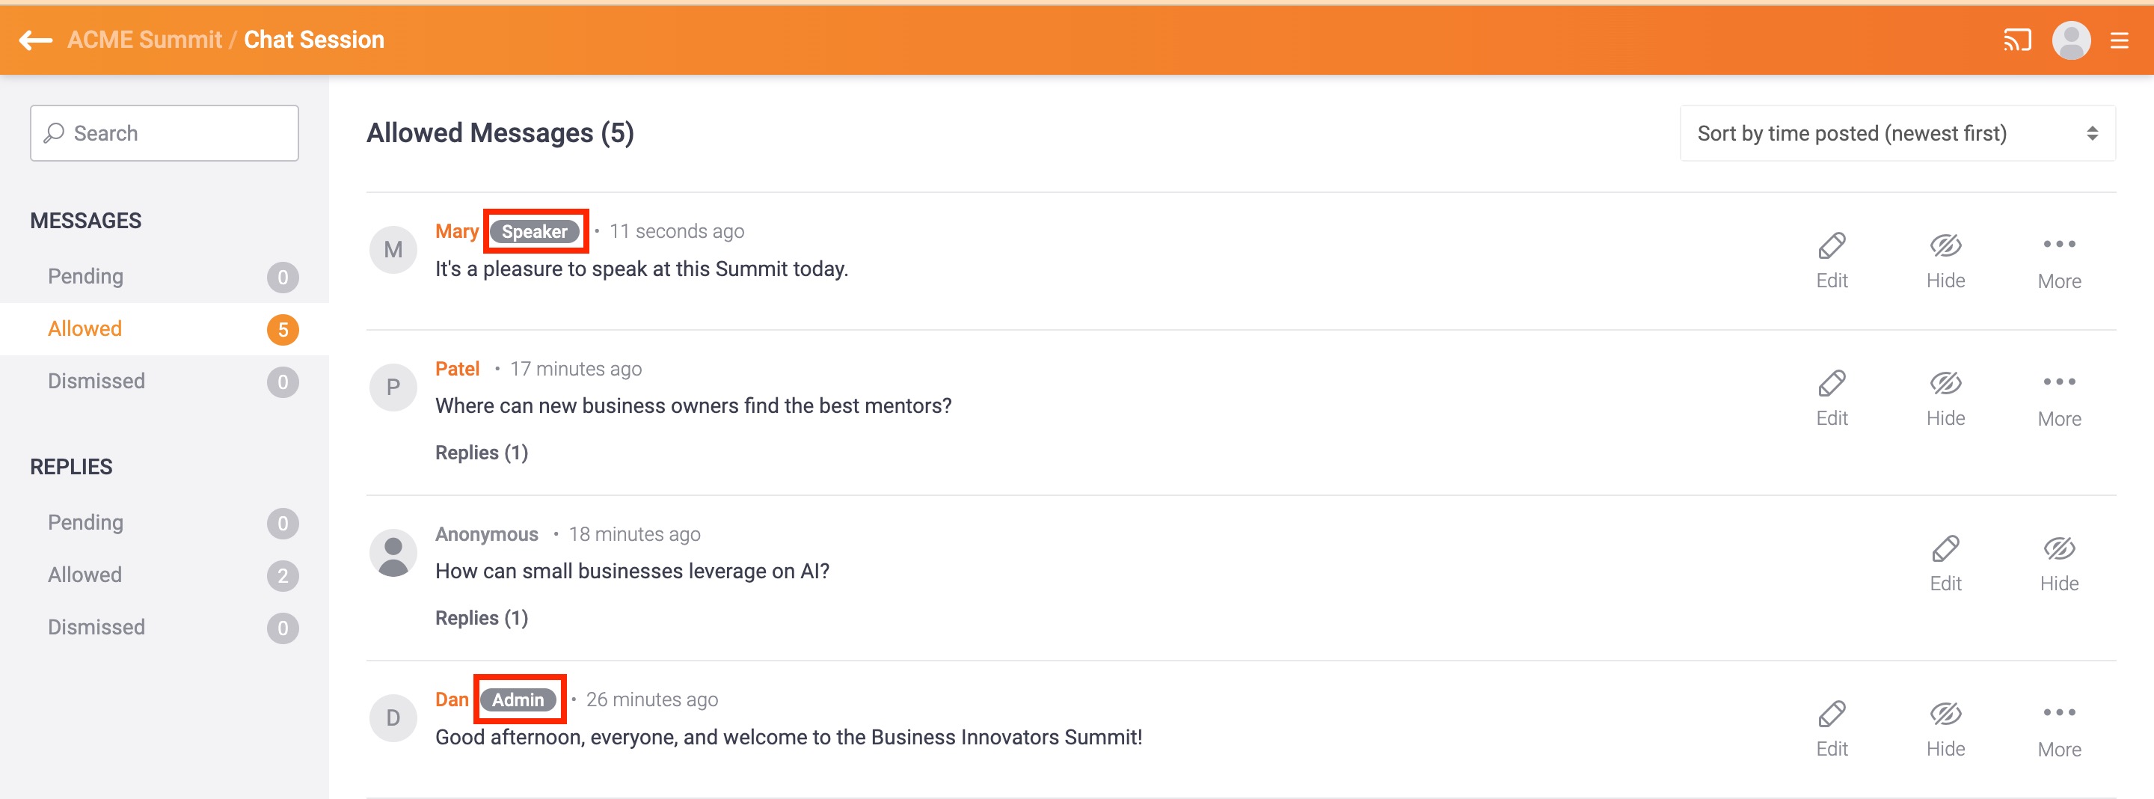The width and height of the screenshot is (2154, 799).
Task: Edit Patel's mentors question
Action: [1831, 397]
